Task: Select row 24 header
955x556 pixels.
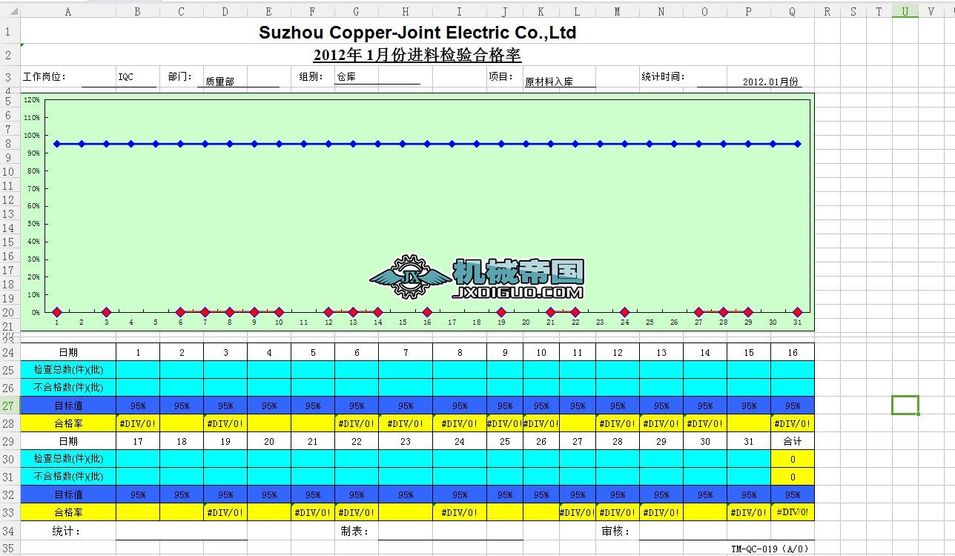Action: [x=10, y=352]
